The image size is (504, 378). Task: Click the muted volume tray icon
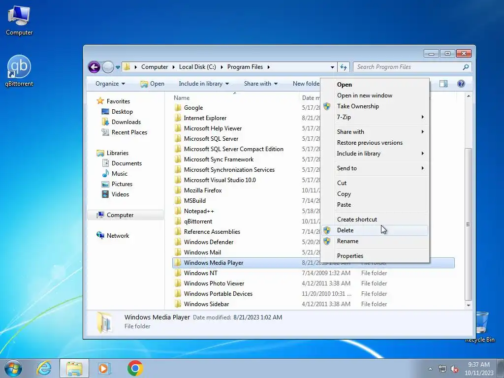(x=454, y=369)
